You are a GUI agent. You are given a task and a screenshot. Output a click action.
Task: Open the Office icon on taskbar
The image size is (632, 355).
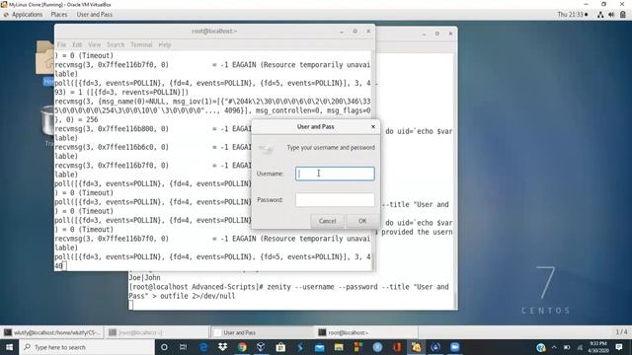coord(397,347)
